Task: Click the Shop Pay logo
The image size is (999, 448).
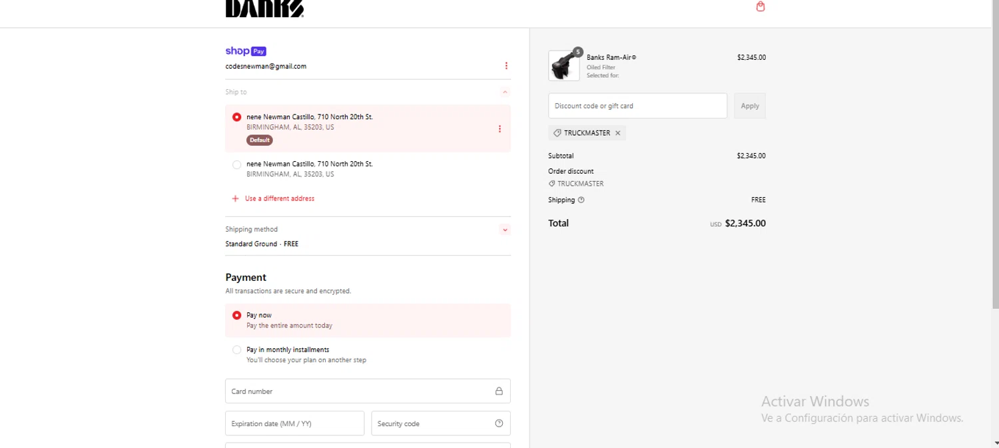Action: [246, 51]
